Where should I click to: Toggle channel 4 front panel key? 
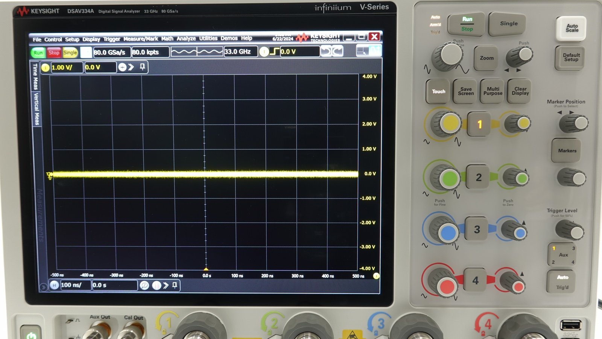476,280
